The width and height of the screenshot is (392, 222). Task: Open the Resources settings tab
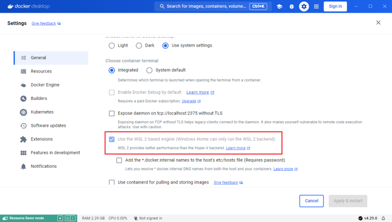(x=51, y=71)
